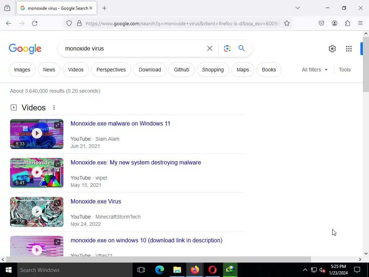369x277 pixels.
Task: Open the Action Center notifications icon
Action: point(357,270)
